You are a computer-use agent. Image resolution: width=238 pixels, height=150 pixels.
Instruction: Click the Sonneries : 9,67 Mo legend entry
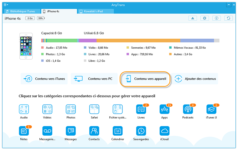[141, 48]
